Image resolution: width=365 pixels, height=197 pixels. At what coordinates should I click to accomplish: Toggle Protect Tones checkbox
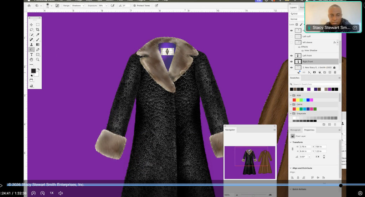134,6
